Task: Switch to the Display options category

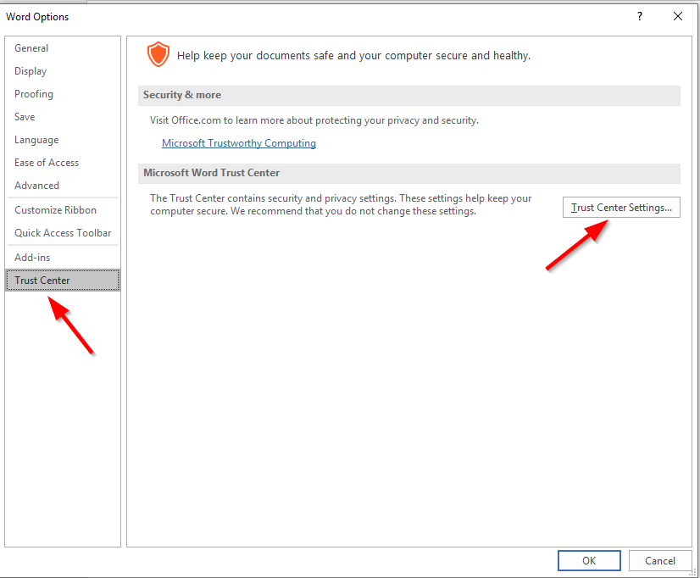Action: (x=31, y=71)
